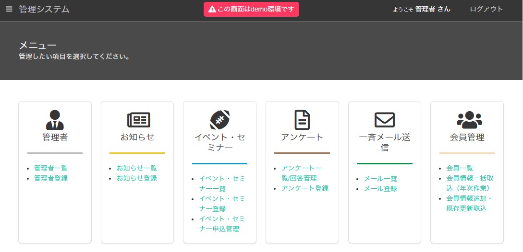The height and width of the screenshot is (252, 523).
Task: Click the 一斉メール送信 card heading
Action: [385, 142]
